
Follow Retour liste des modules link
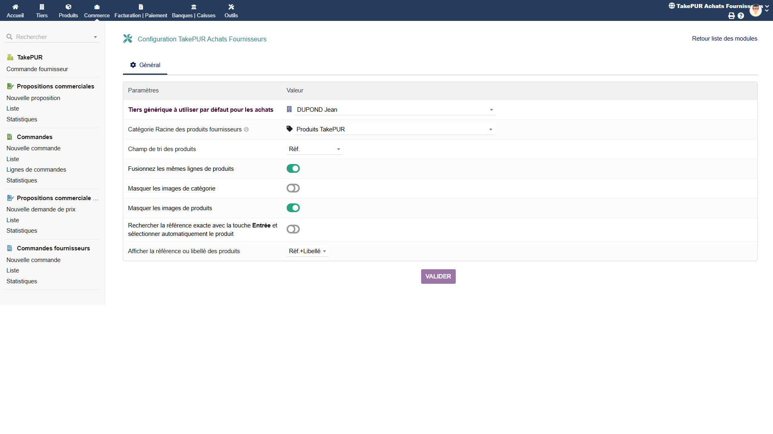point(724,39)
